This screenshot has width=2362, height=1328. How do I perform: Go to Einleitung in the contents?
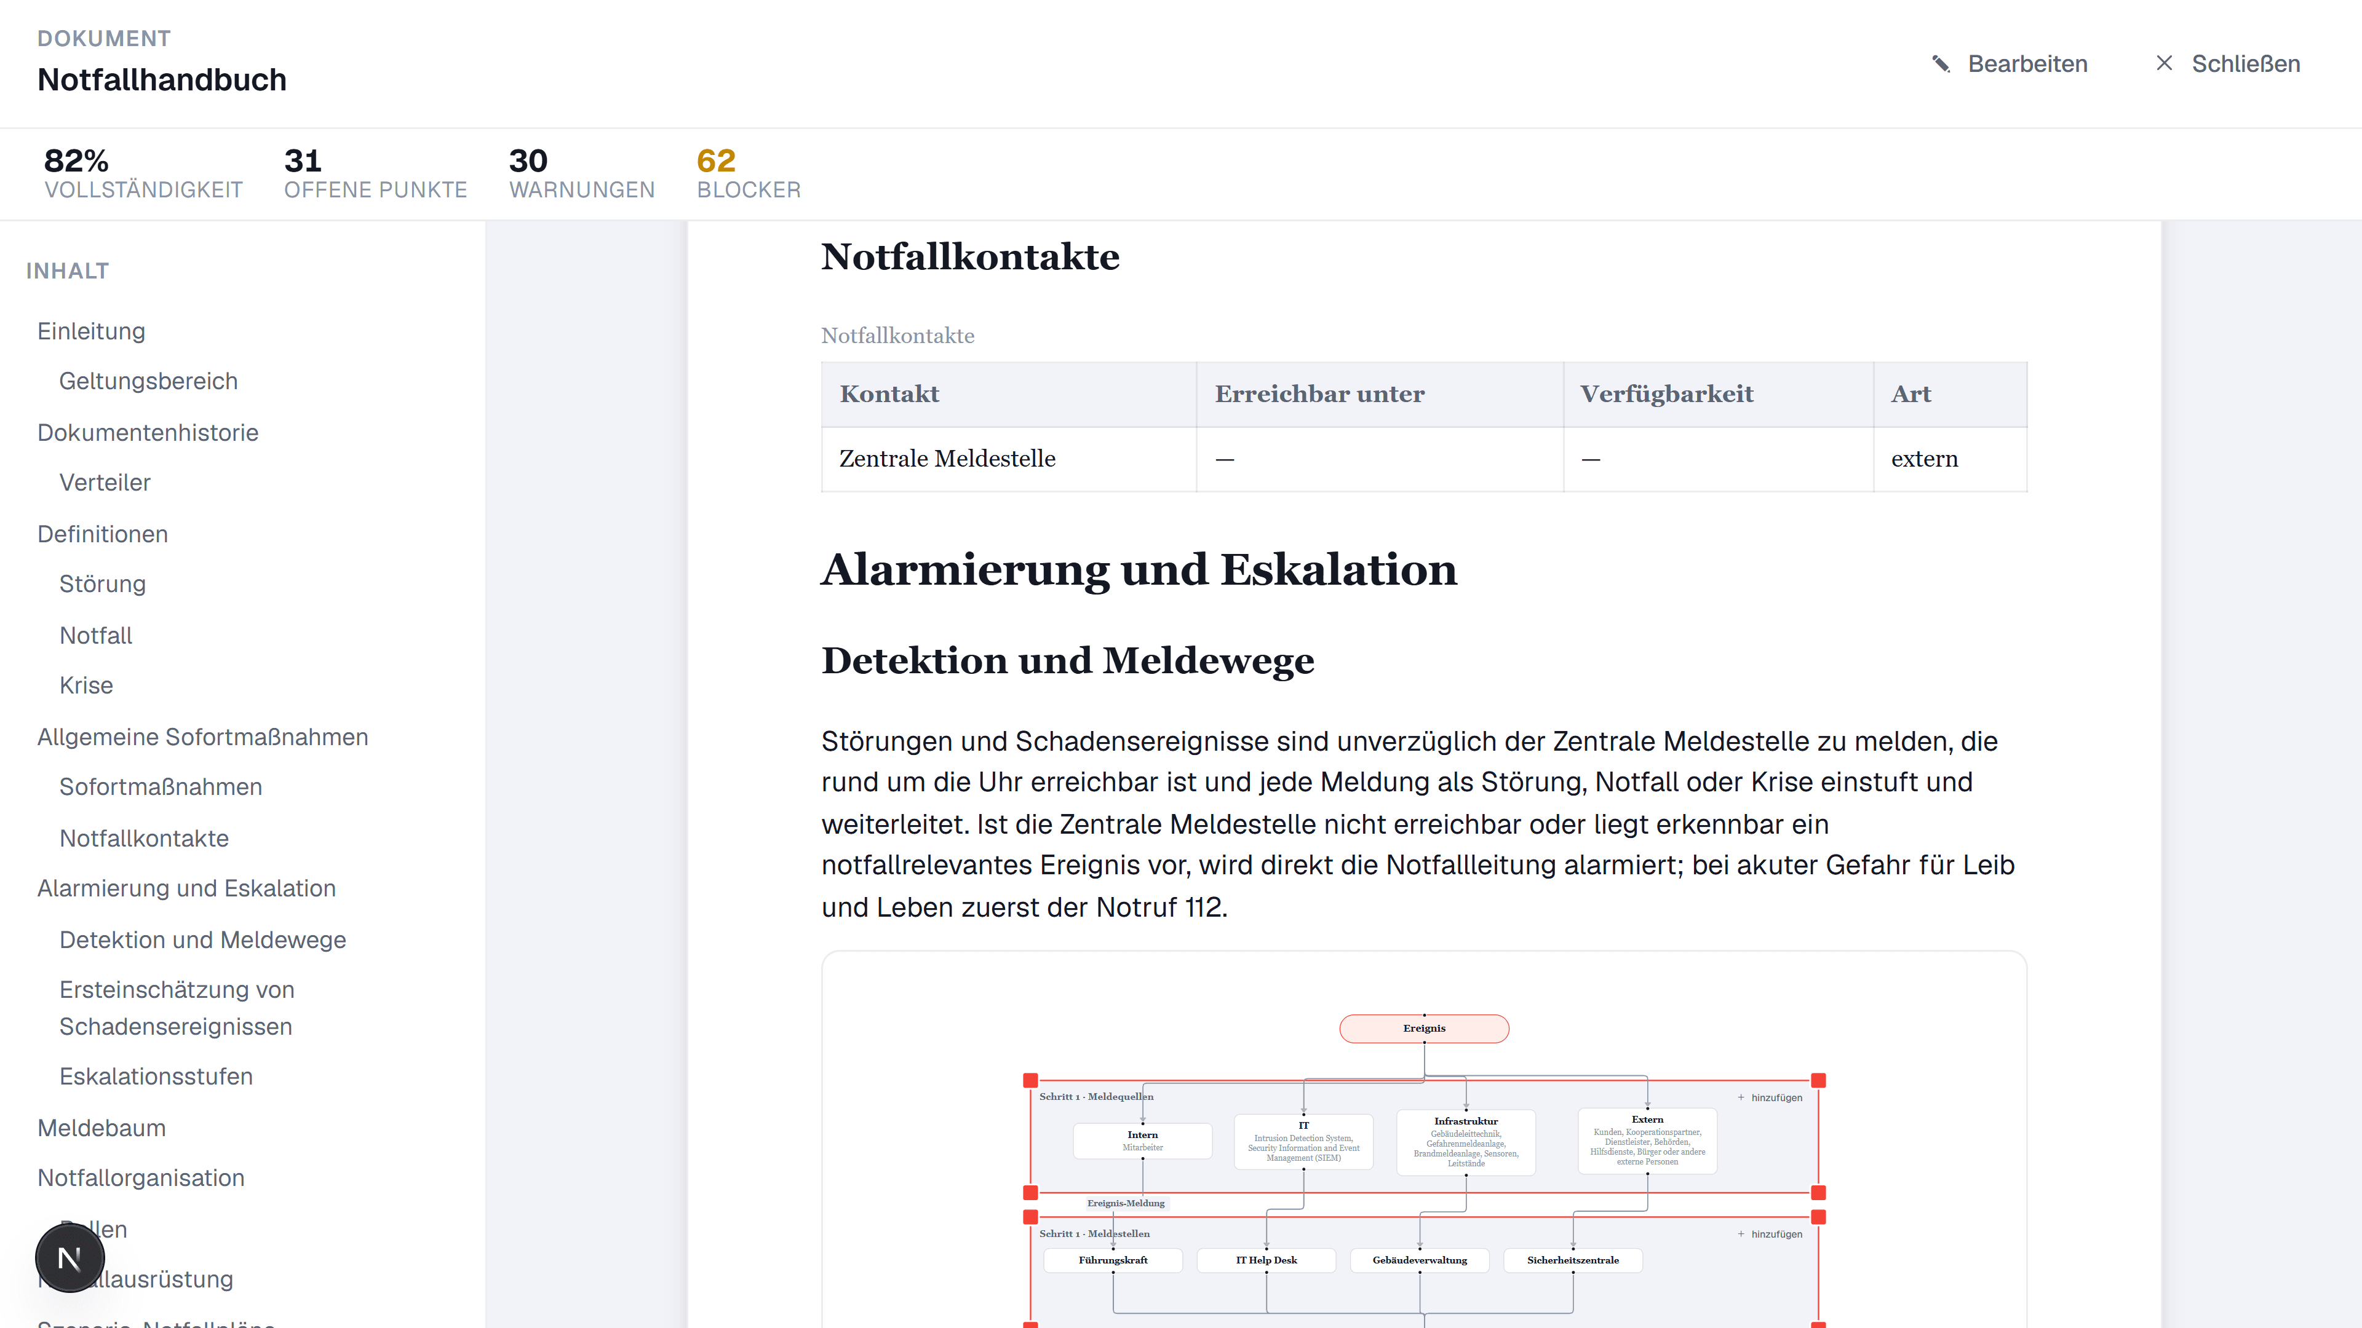click(x=92, y=331)
